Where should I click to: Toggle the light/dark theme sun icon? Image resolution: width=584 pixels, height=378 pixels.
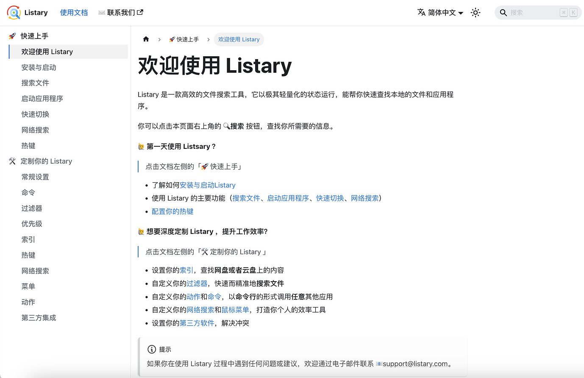(476, 12)
